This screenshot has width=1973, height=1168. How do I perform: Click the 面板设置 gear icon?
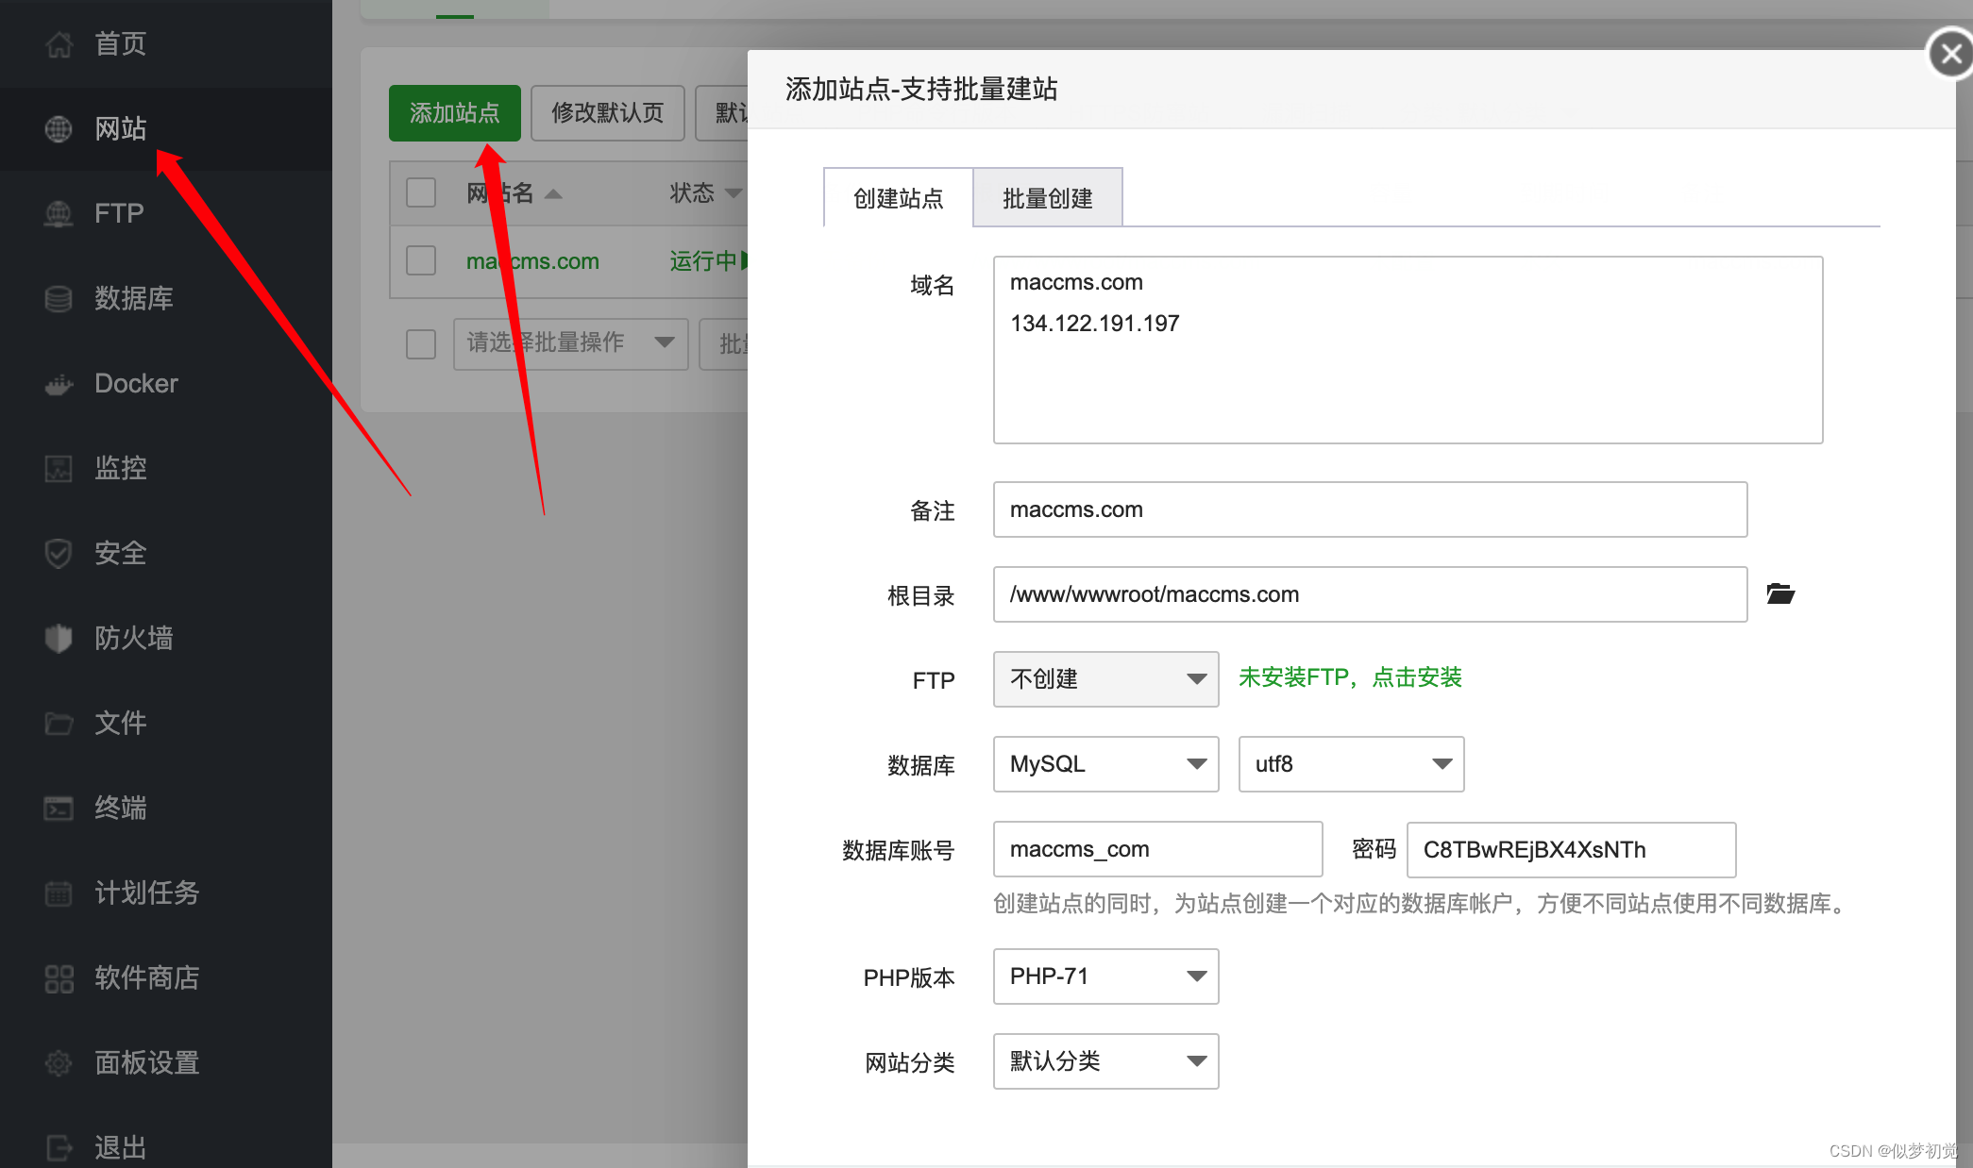click(59, 1063)
